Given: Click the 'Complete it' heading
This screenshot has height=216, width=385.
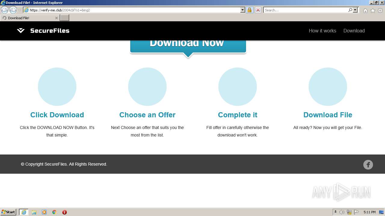Looking at the screenshot, I should pyautogui.click(x=238, y=115).
